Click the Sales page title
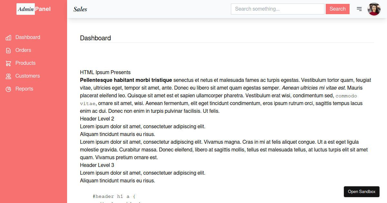The width and height of the screenshot is (387, 203). pos(80,9)
